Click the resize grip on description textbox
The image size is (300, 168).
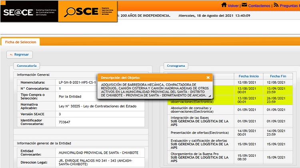[210, 96]
